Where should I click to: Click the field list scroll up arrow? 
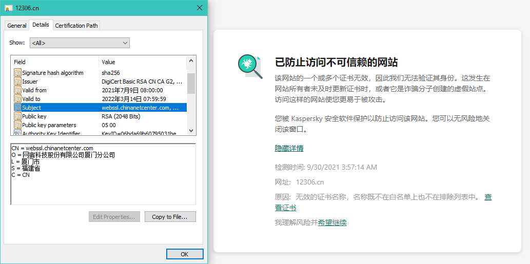pos(191,61)
